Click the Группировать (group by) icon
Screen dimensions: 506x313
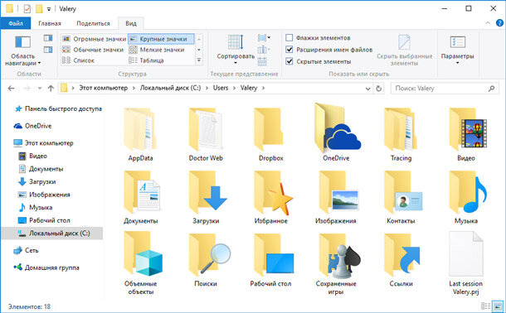pos(264,38)
